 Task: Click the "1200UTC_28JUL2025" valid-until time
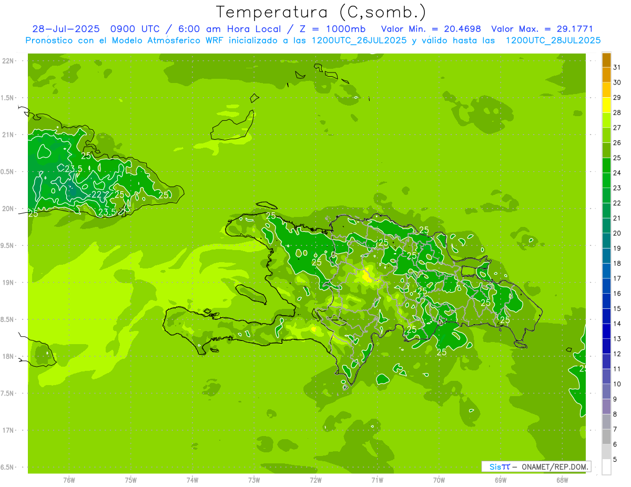pyautogui.click(x=553, y=40)
